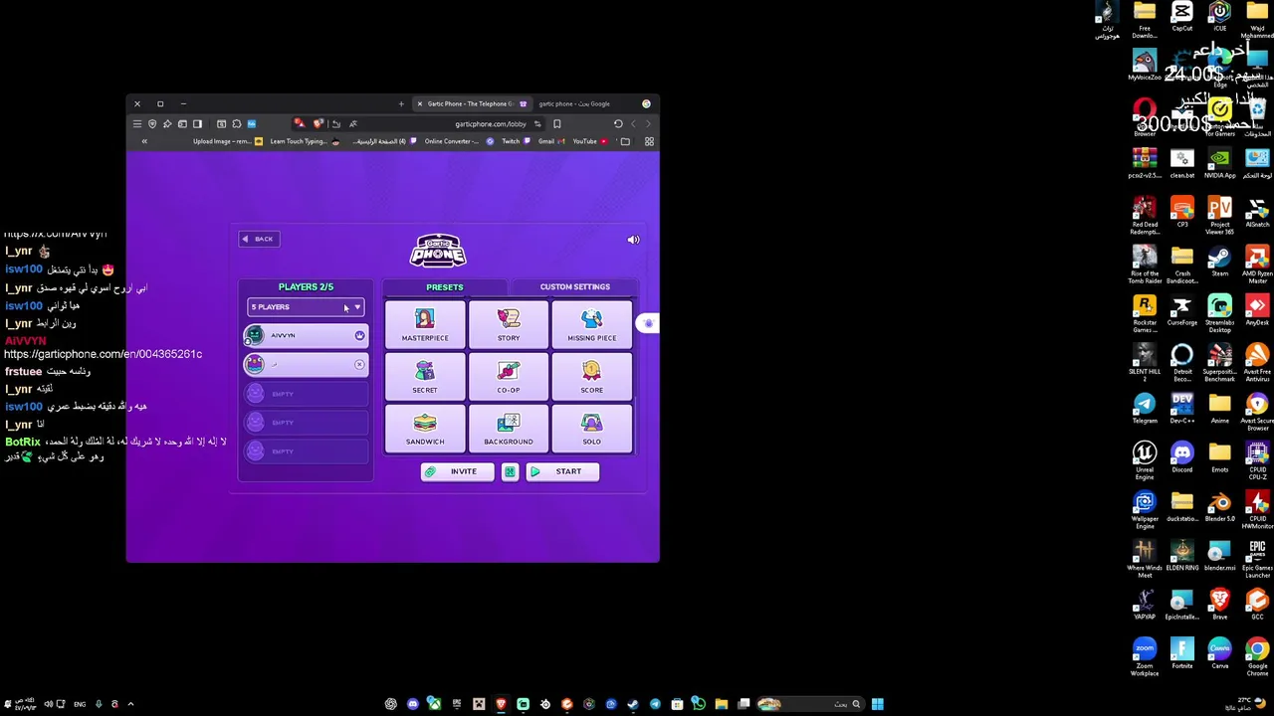Choose the Solo preset
Viewport: 1274px width, 716px height.
[x=592, y=428]
